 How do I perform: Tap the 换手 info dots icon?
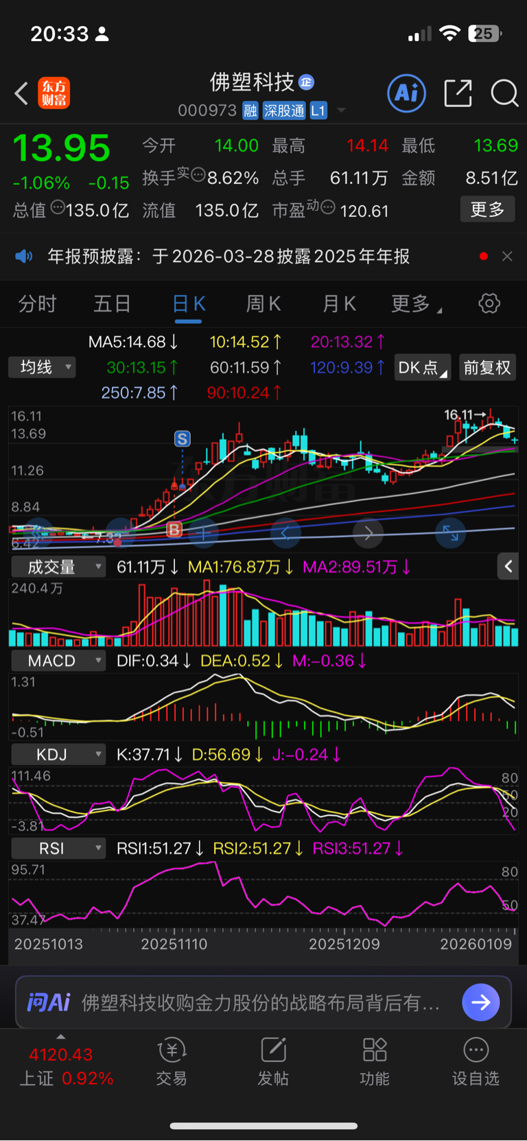pyautogui.click(x=198, y=174)
